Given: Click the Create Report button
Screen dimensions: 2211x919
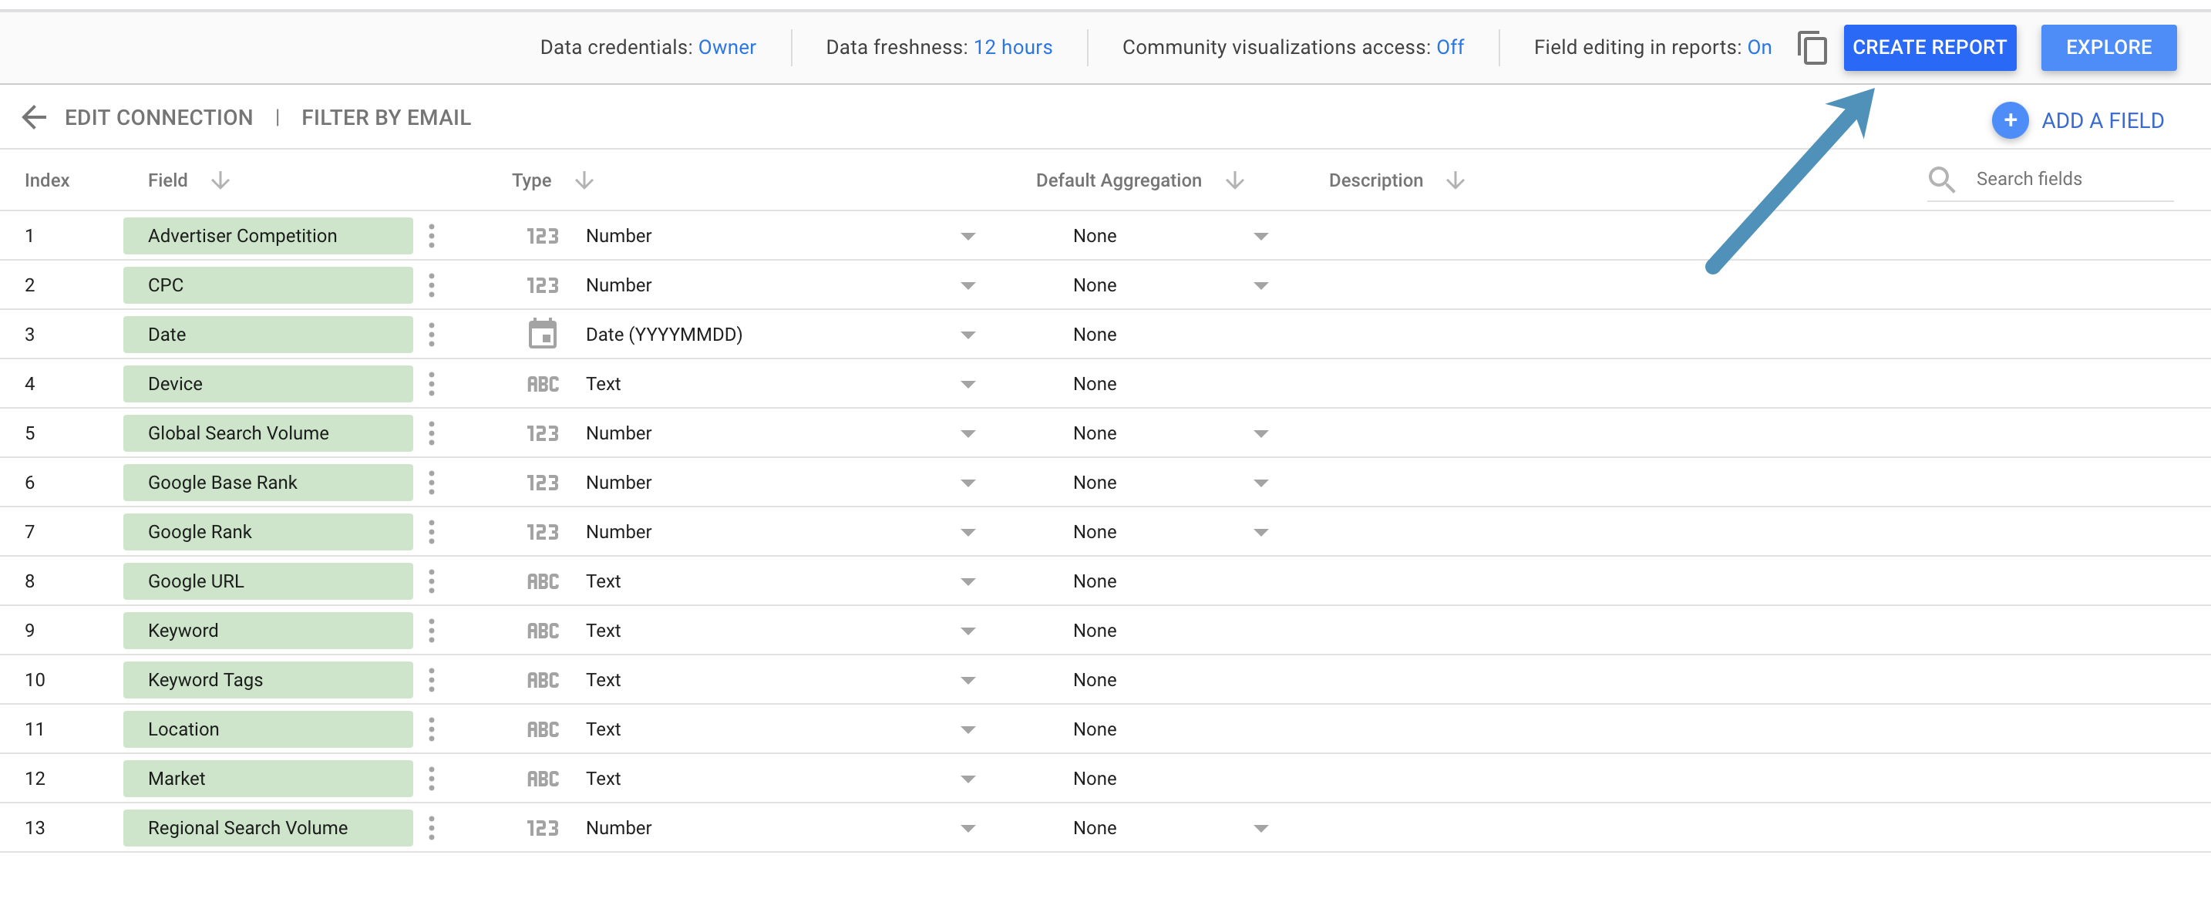Looking at the screenshot, I should [x=1929, y=47].
